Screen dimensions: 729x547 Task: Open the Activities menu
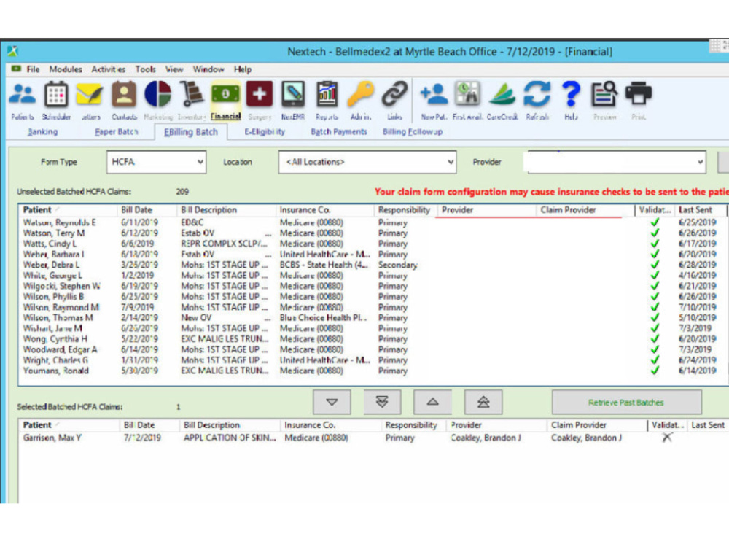(x=109, y=69)
